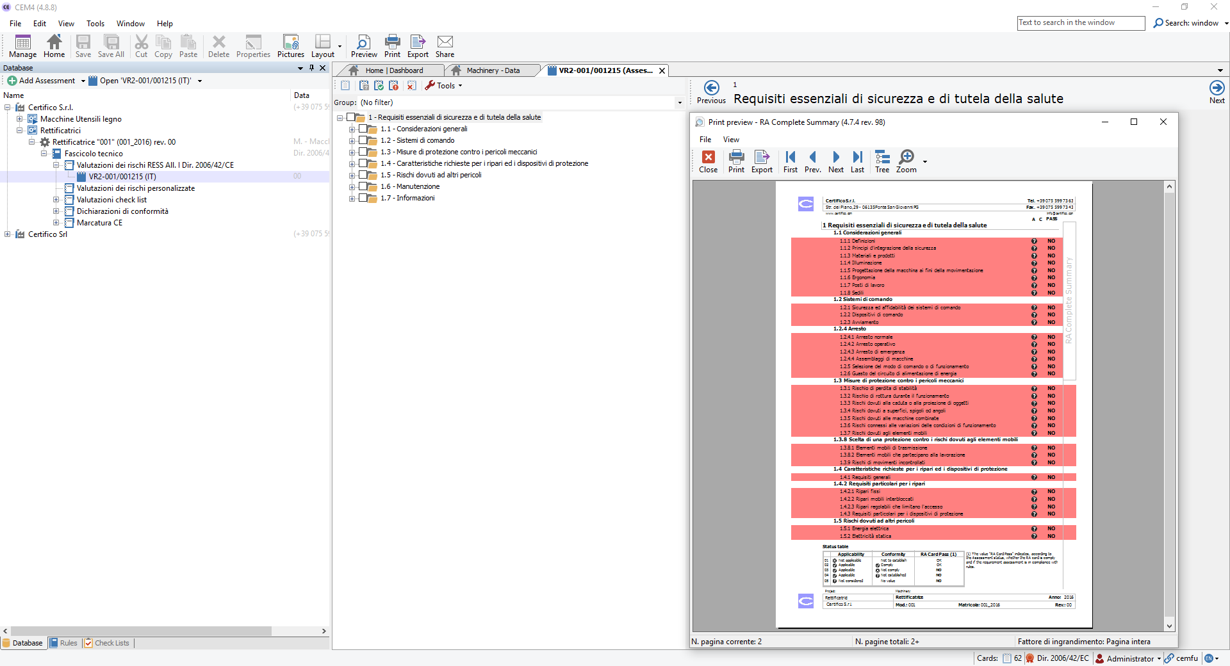This screenshot has width=1230, height=666.
Task: Switch to the Machinery - Data tab
Action: tap(492, 70)
